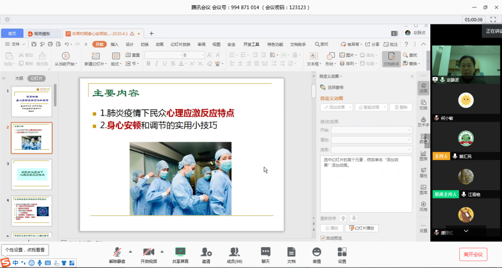Add a new document tab with plus button

[151, 34]
